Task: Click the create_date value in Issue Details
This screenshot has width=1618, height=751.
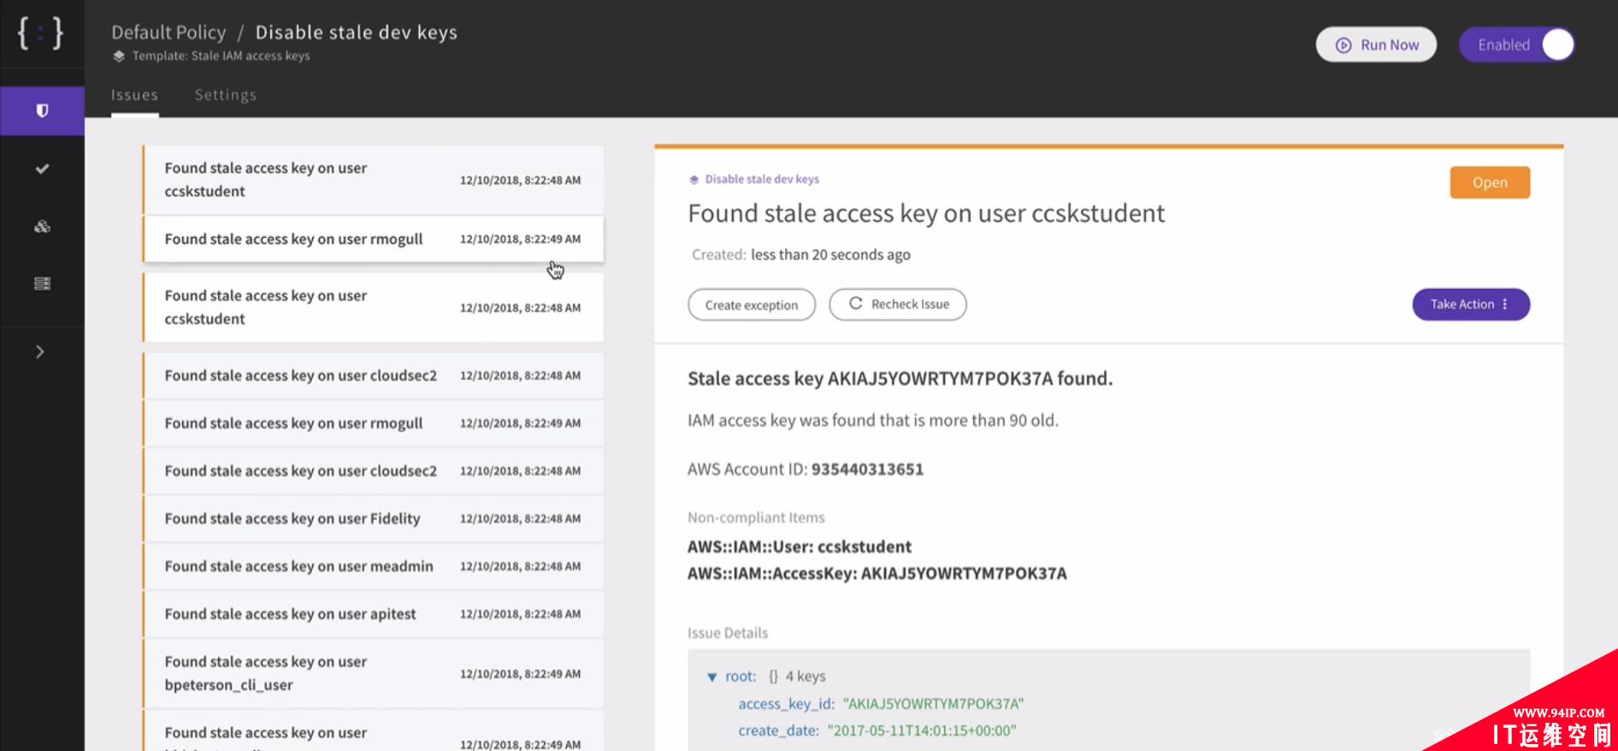Action: (x=922, y=730)
